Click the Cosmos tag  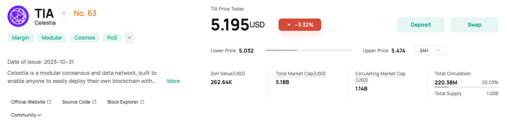tap(85, 38)
